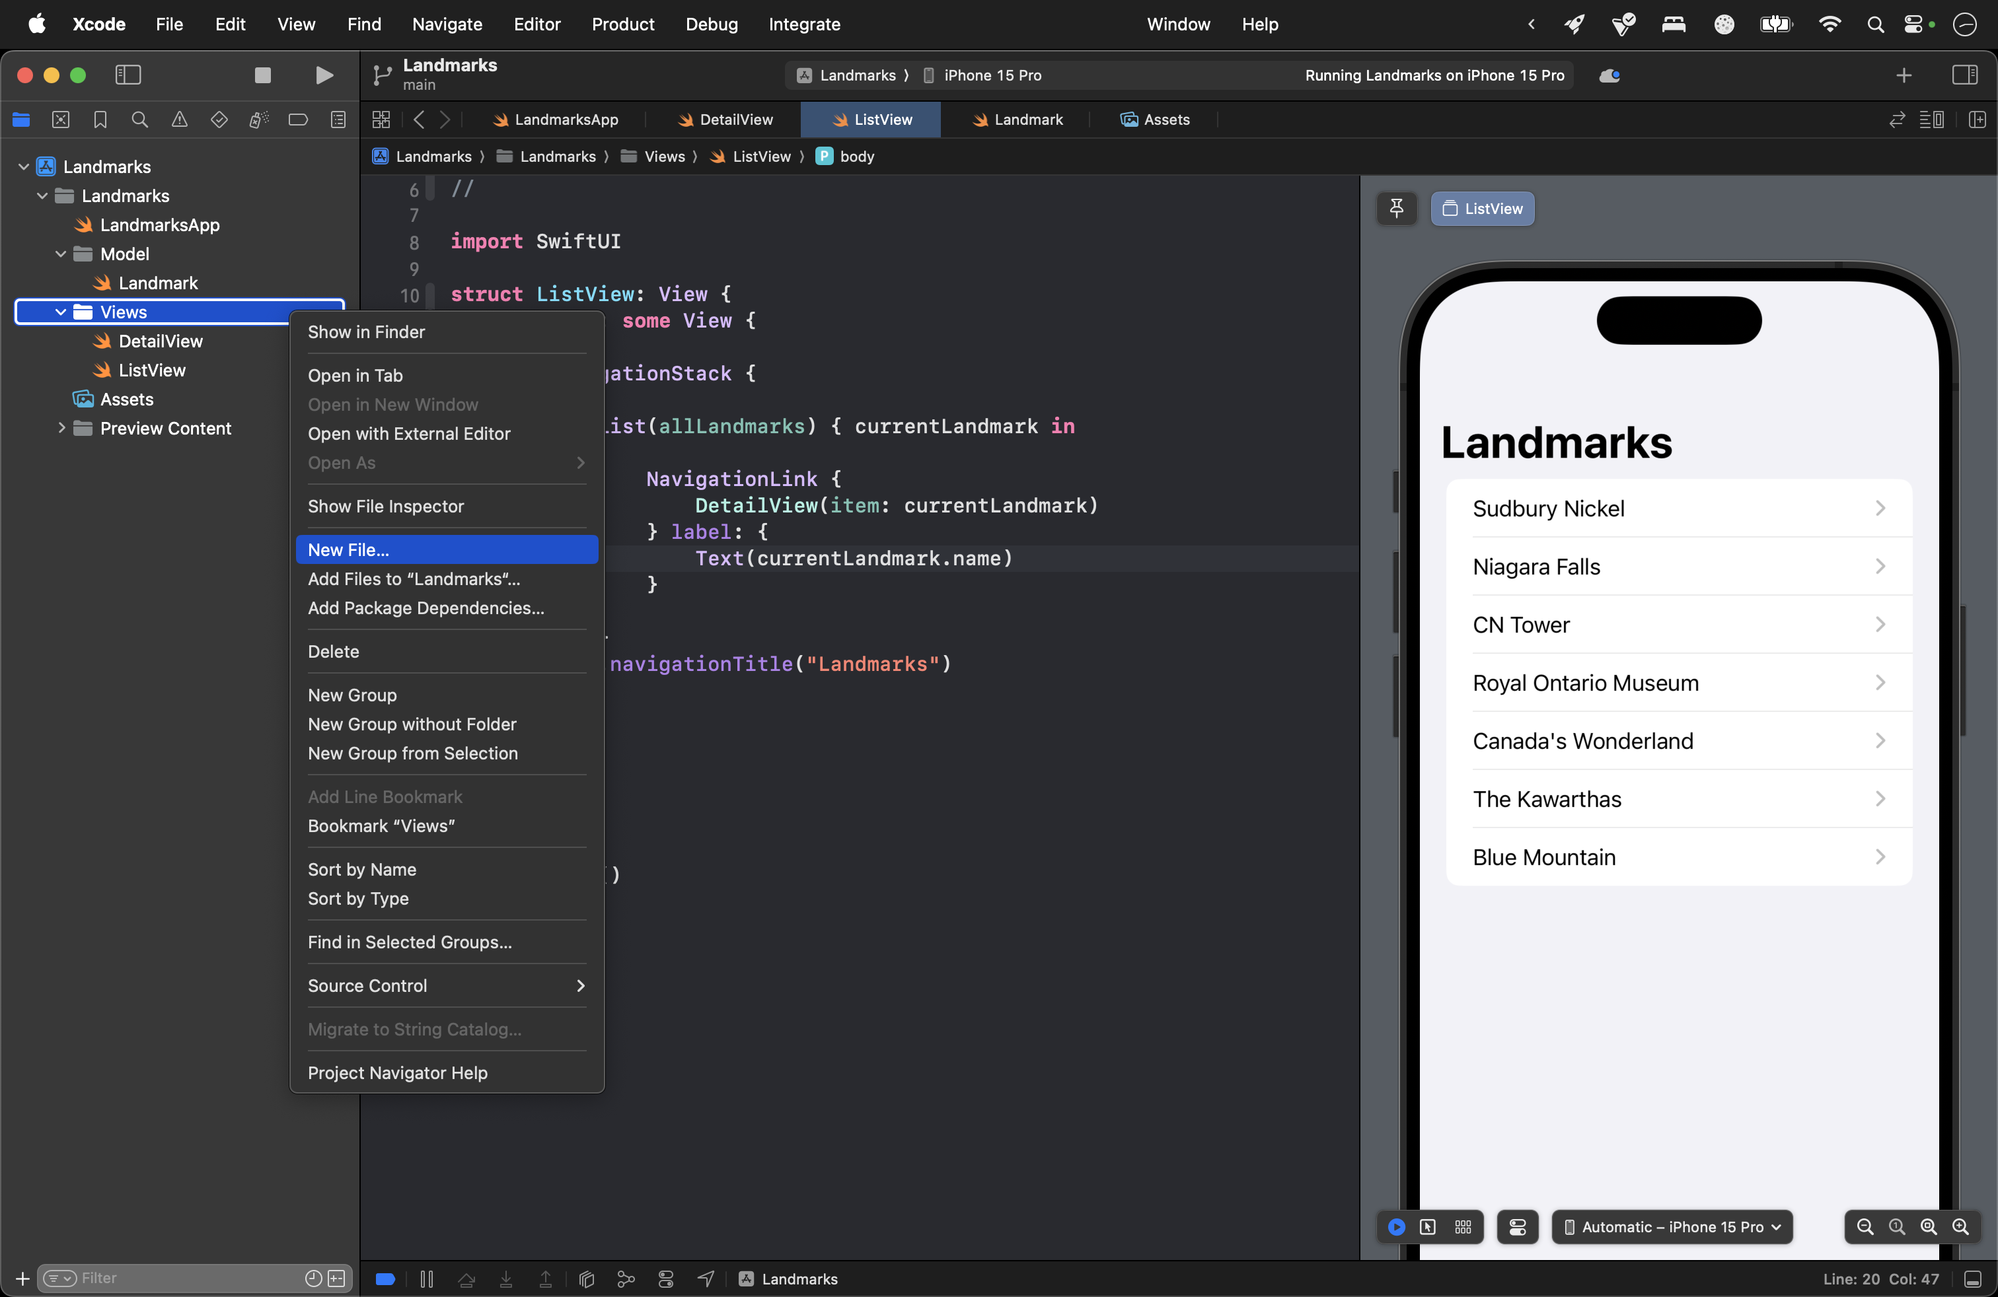Viewport: 1998px width, 1297px height.
Task: Click the Stop button in toolbar
Action: coord(263,75)
